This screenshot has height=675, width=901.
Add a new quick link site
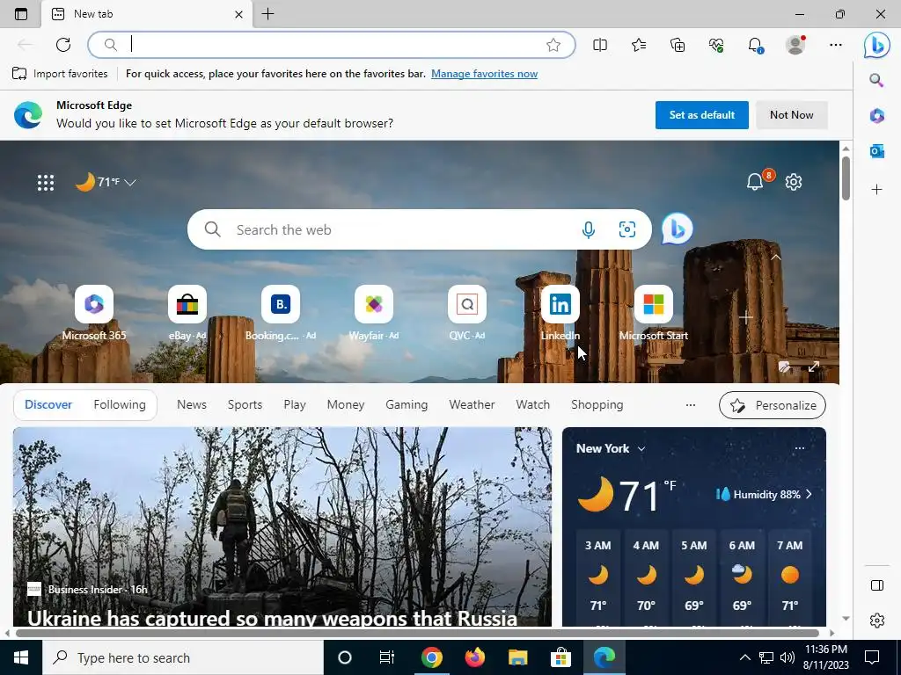746,317
